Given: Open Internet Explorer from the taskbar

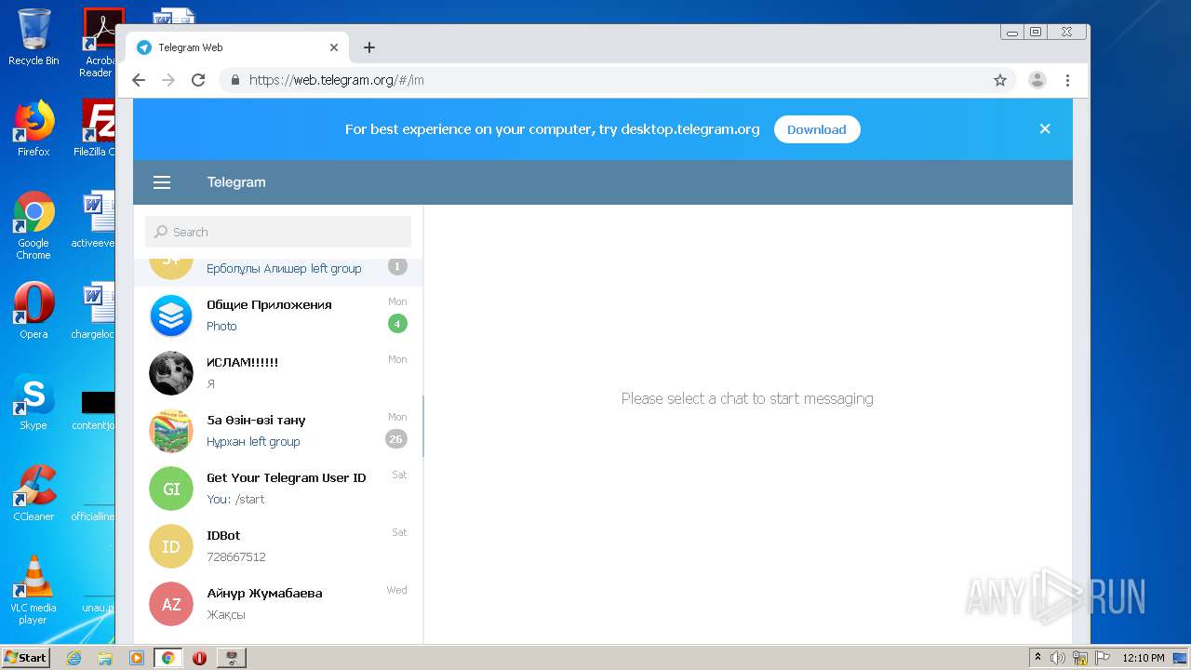Looking at the screenshot, I should (x=74, y=658).
